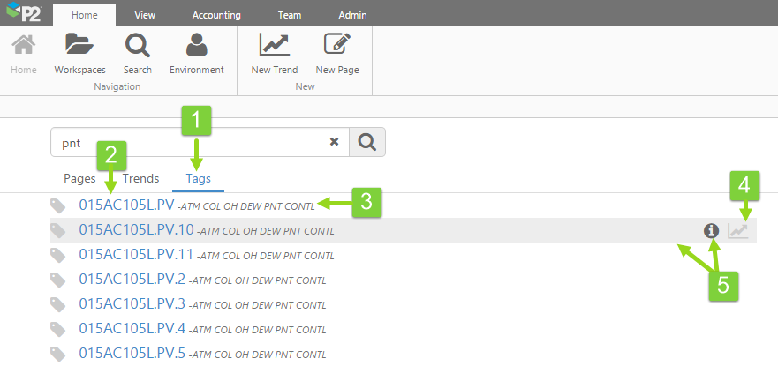Click the magnifier search button
The height and width of the screenshot is (366, 778).
point(367,142)
